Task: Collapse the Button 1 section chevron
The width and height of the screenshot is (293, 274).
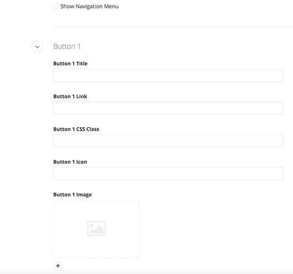Action: (37, 47)
